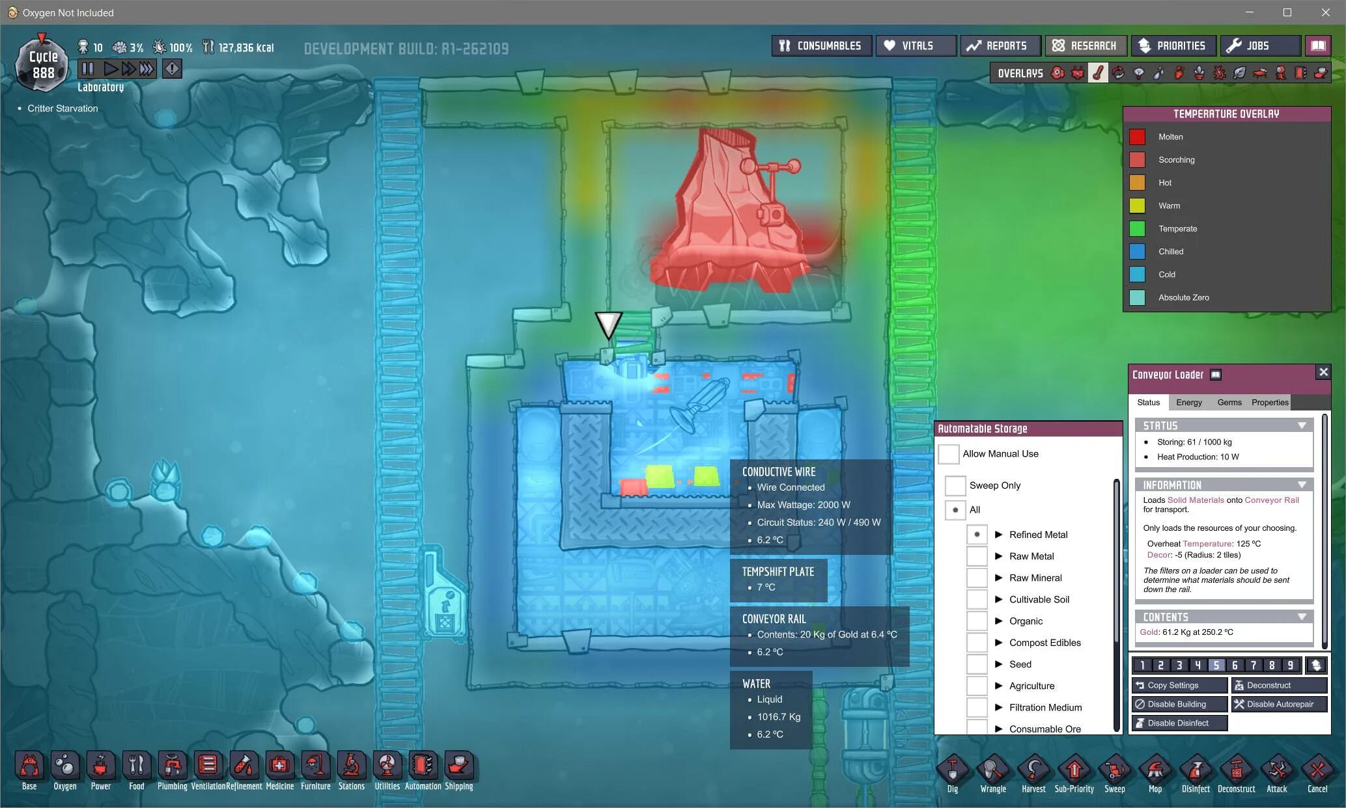Select the Germ overlay icon
1346x808 pixels.
(x=1219, y=73)
